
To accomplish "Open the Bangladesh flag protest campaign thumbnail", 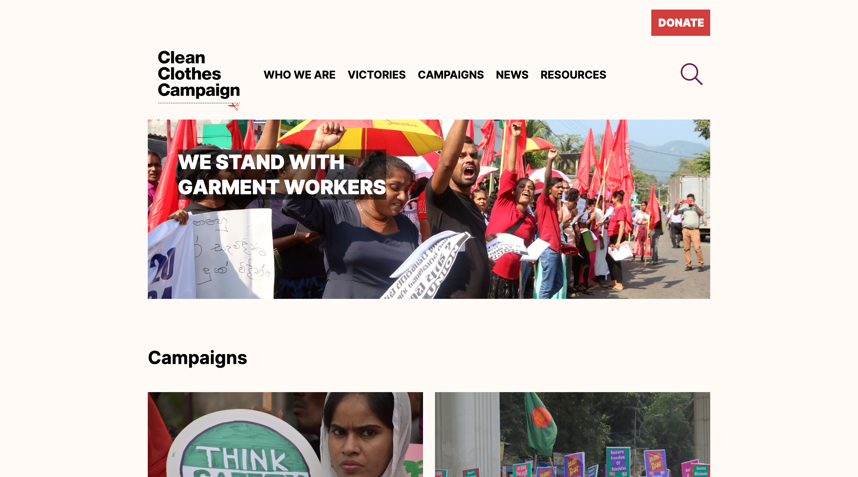I will (x=573, y=435).
